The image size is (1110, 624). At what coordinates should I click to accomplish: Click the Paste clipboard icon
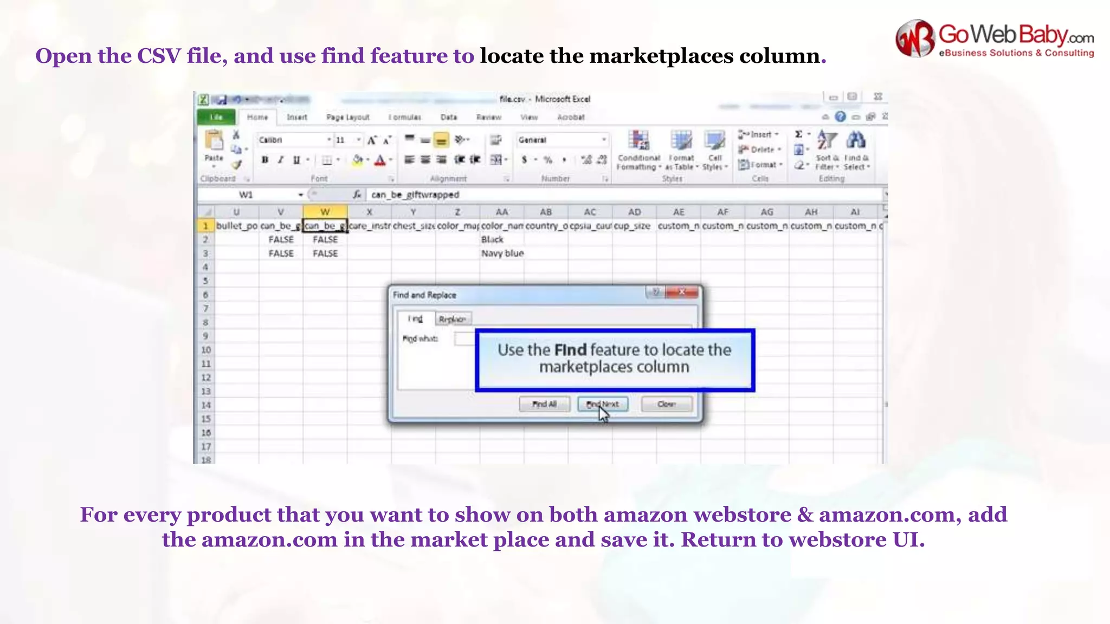[214, 140]
